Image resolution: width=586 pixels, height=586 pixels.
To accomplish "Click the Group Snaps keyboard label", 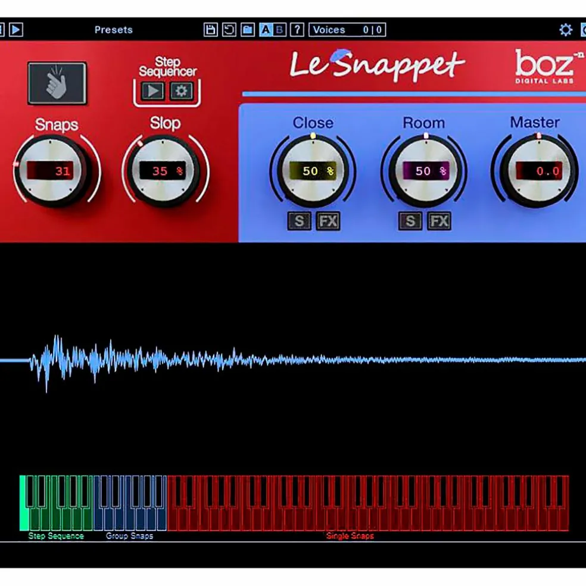I will 129,536.
